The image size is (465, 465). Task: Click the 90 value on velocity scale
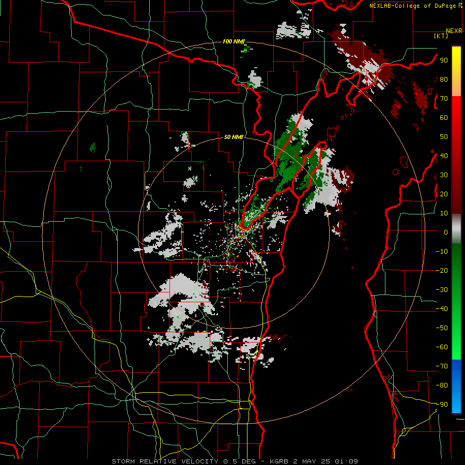click(x=444, y=60)
